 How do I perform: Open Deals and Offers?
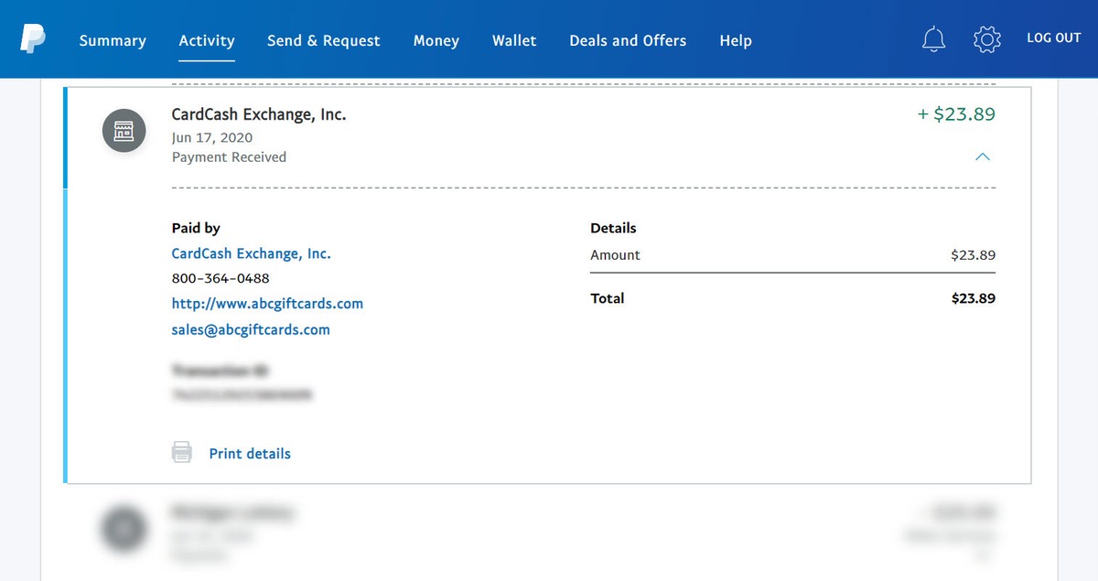pyautogui.click(x=628, y=40)
